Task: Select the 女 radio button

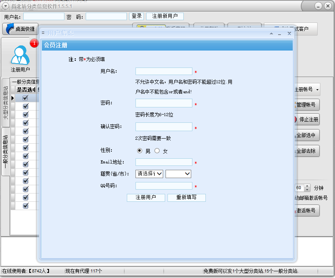Action: (157, 151)
